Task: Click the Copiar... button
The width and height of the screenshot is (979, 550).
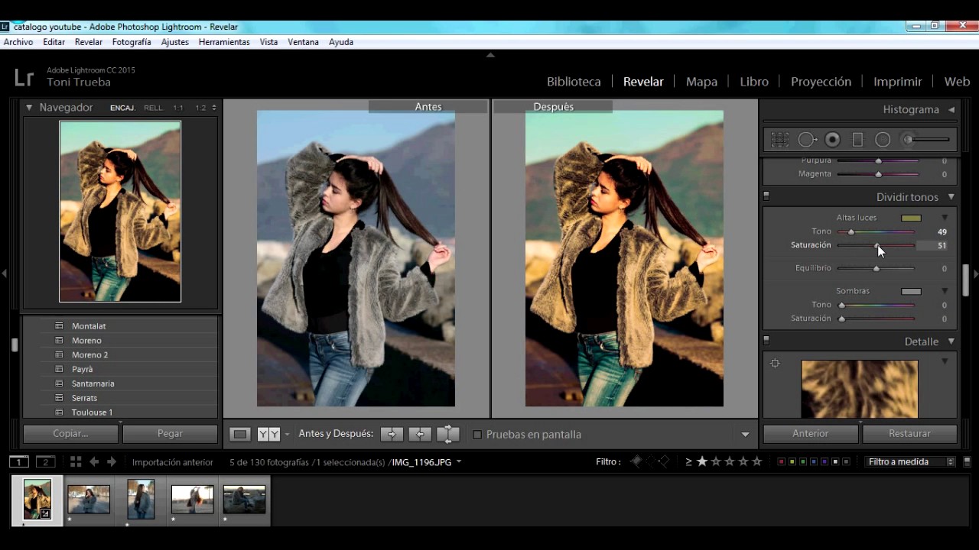Action: 70,433
